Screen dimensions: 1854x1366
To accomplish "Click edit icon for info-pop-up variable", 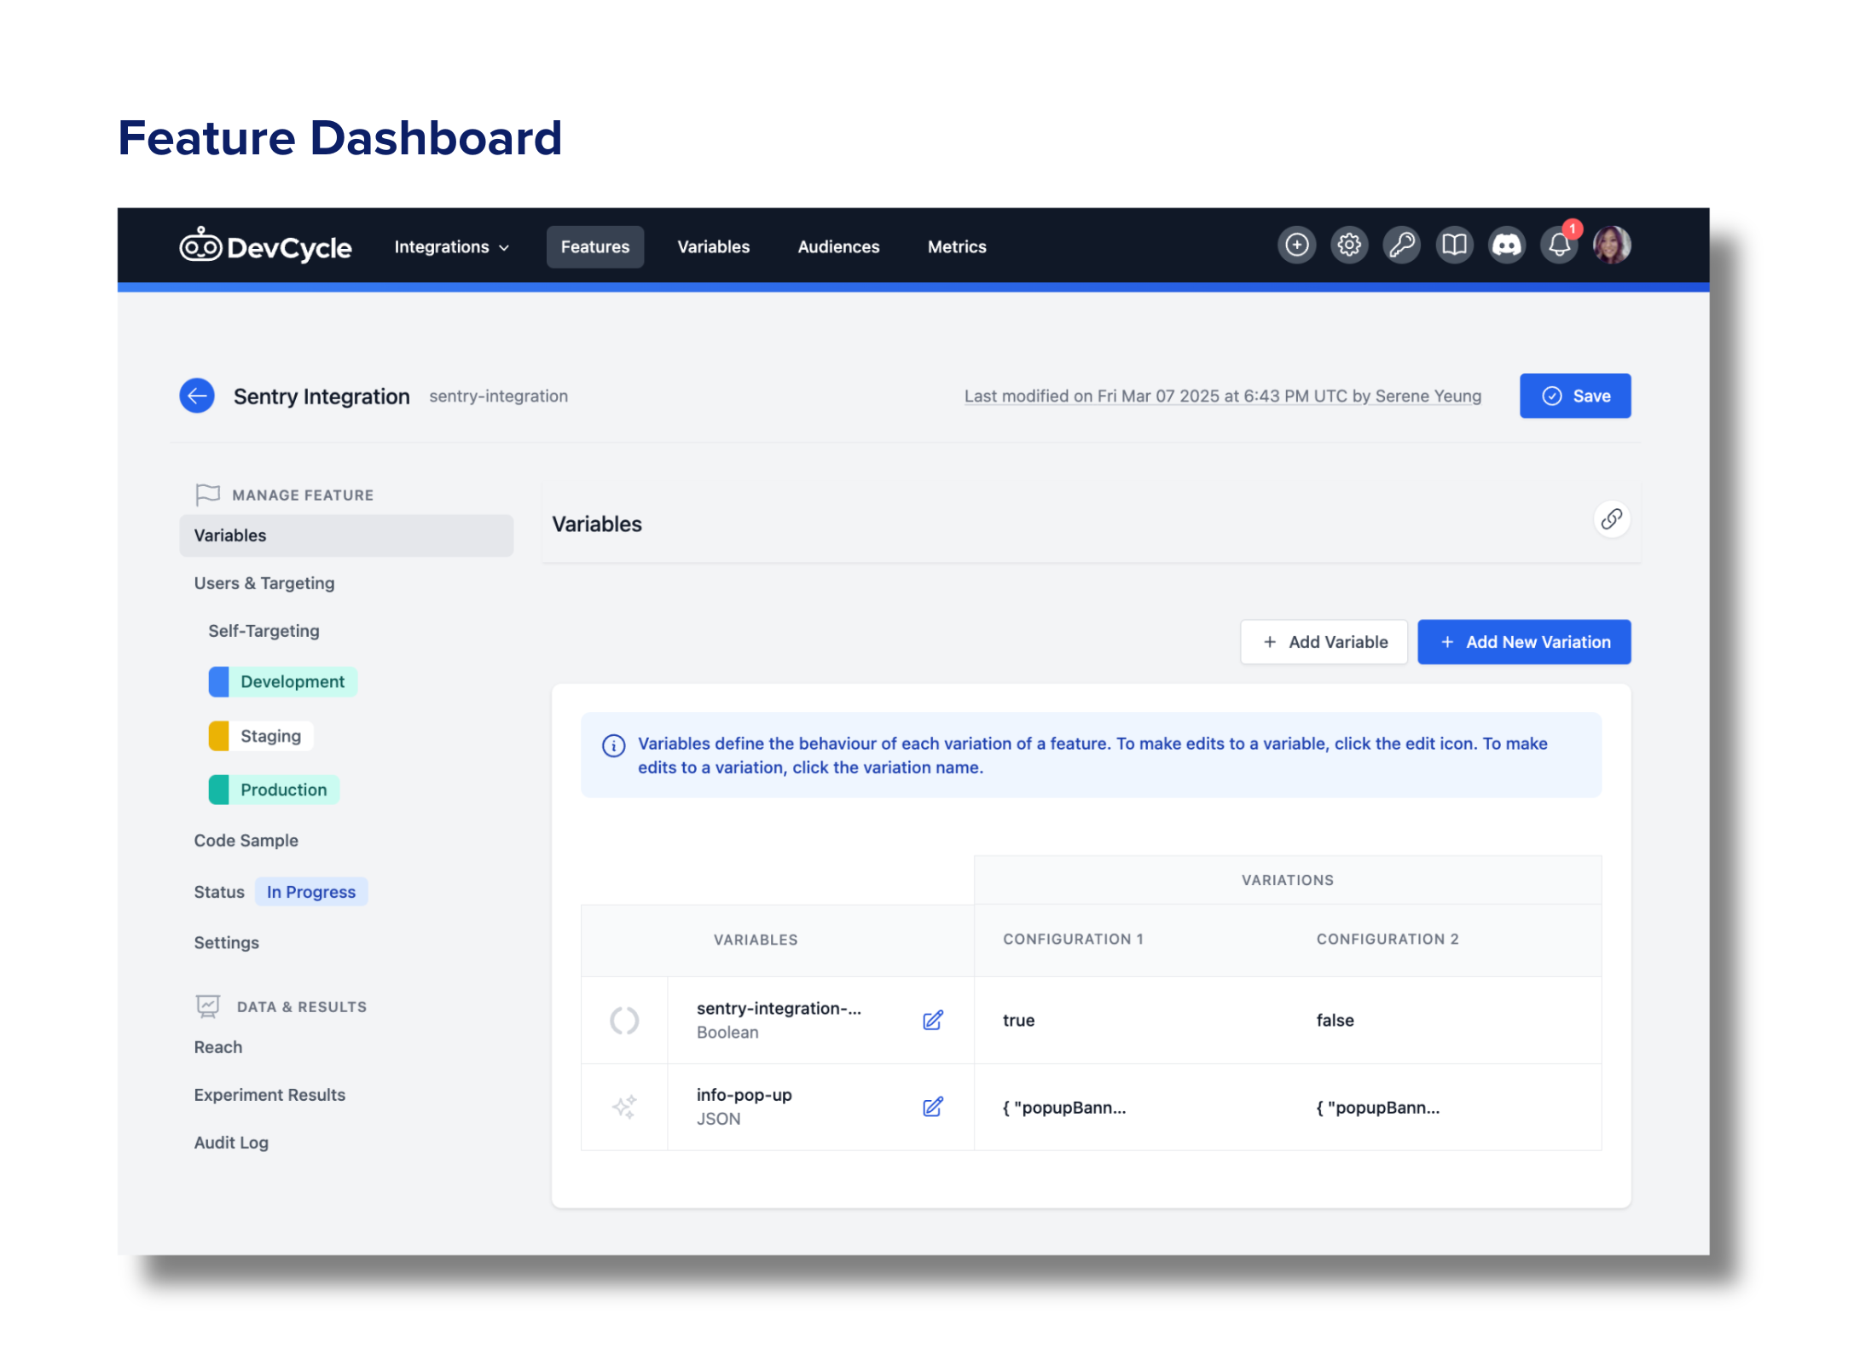I will (932, 1107).
